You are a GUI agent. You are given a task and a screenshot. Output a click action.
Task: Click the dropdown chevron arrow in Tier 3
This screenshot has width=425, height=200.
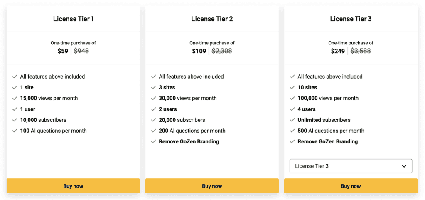click(404, 166)
